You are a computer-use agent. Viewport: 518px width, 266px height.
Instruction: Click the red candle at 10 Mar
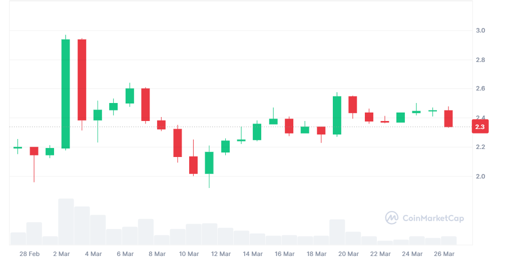click(193, 165)
